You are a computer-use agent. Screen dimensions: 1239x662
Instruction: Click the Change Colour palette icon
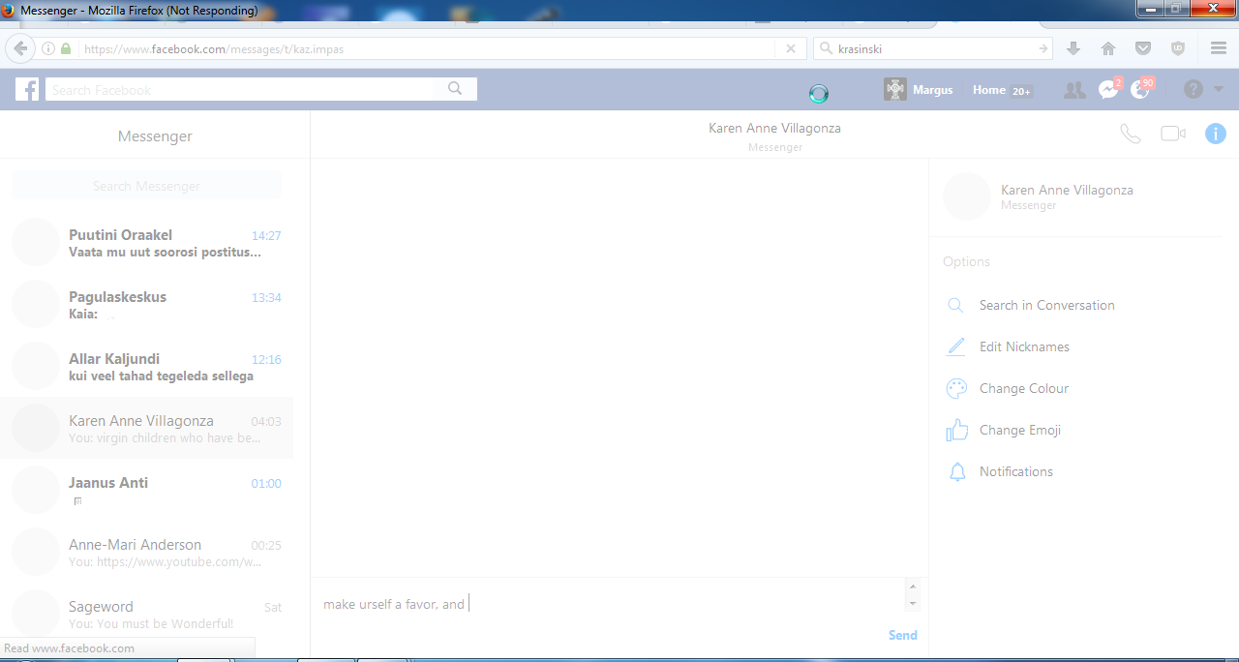[x=956, y=388]
